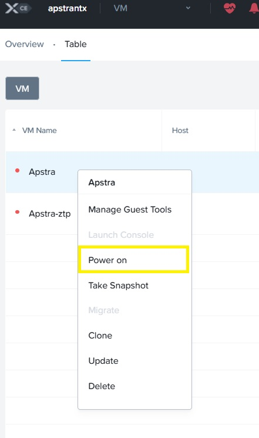This screenshot has width=259, height=438.
Task: Open the VM view dropdown chevron
Action: pyautogui.click(x=188, y=8)
